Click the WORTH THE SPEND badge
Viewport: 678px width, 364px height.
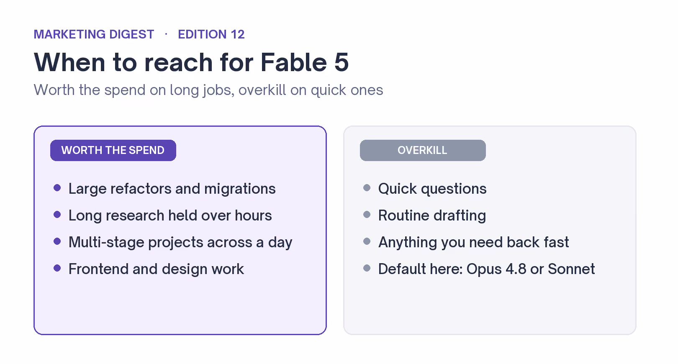pos(113,150)
